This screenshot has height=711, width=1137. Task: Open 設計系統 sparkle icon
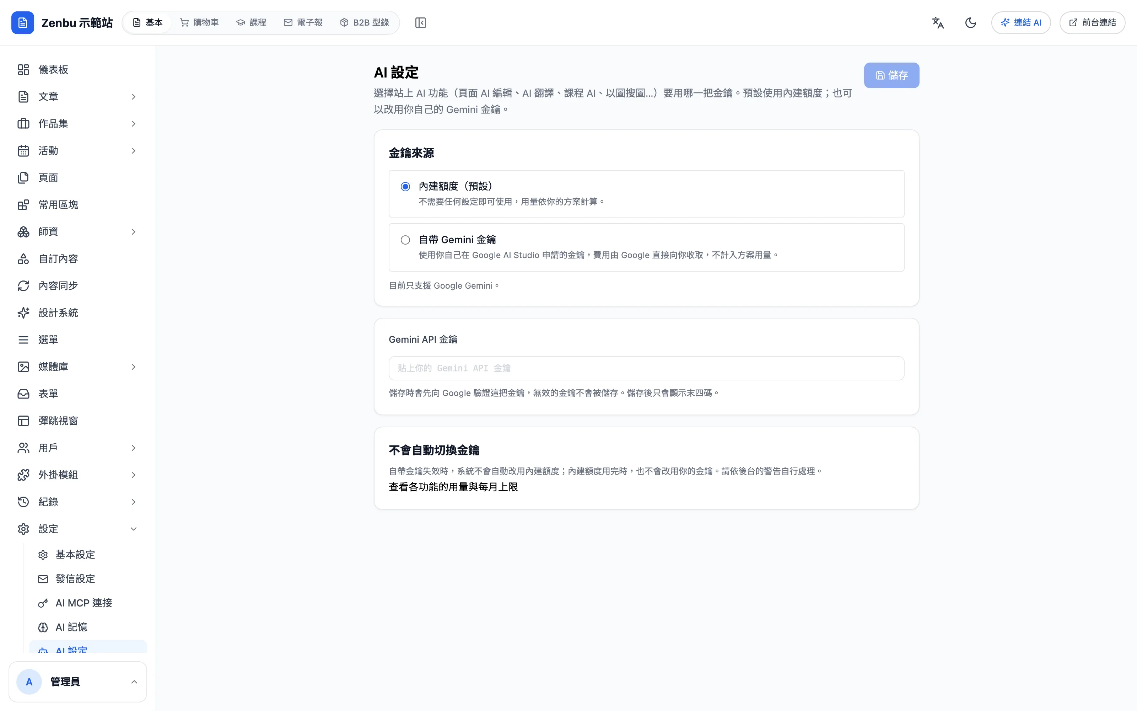coord(23,313)
